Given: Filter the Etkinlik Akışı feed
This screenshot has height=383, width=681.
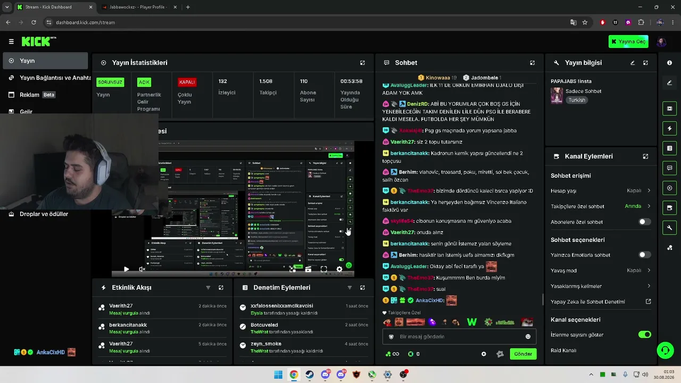Looking at the screenshot, I should [x=208, y=287].
